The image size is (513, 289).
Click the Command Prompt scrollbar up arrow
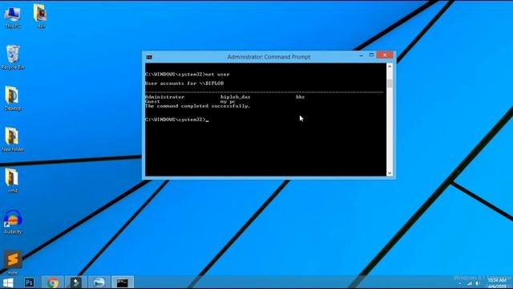[x=390, y=66]
